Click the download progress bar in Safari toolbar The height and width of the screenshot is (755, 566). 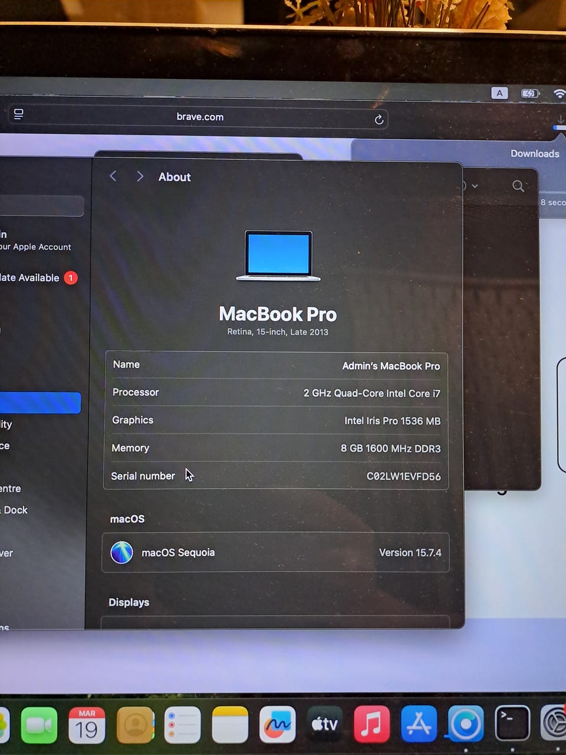(x=560, y=128)
